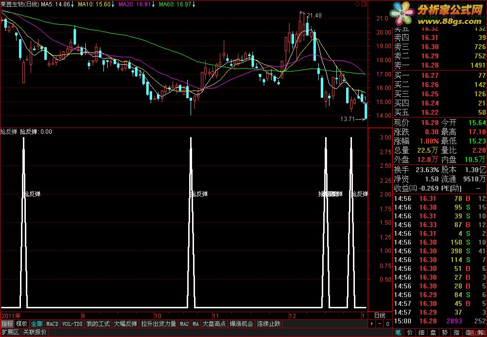Viewport: 487px width, 337px height.
Task: Click the 扩展区 button
Action: (10, 332)
